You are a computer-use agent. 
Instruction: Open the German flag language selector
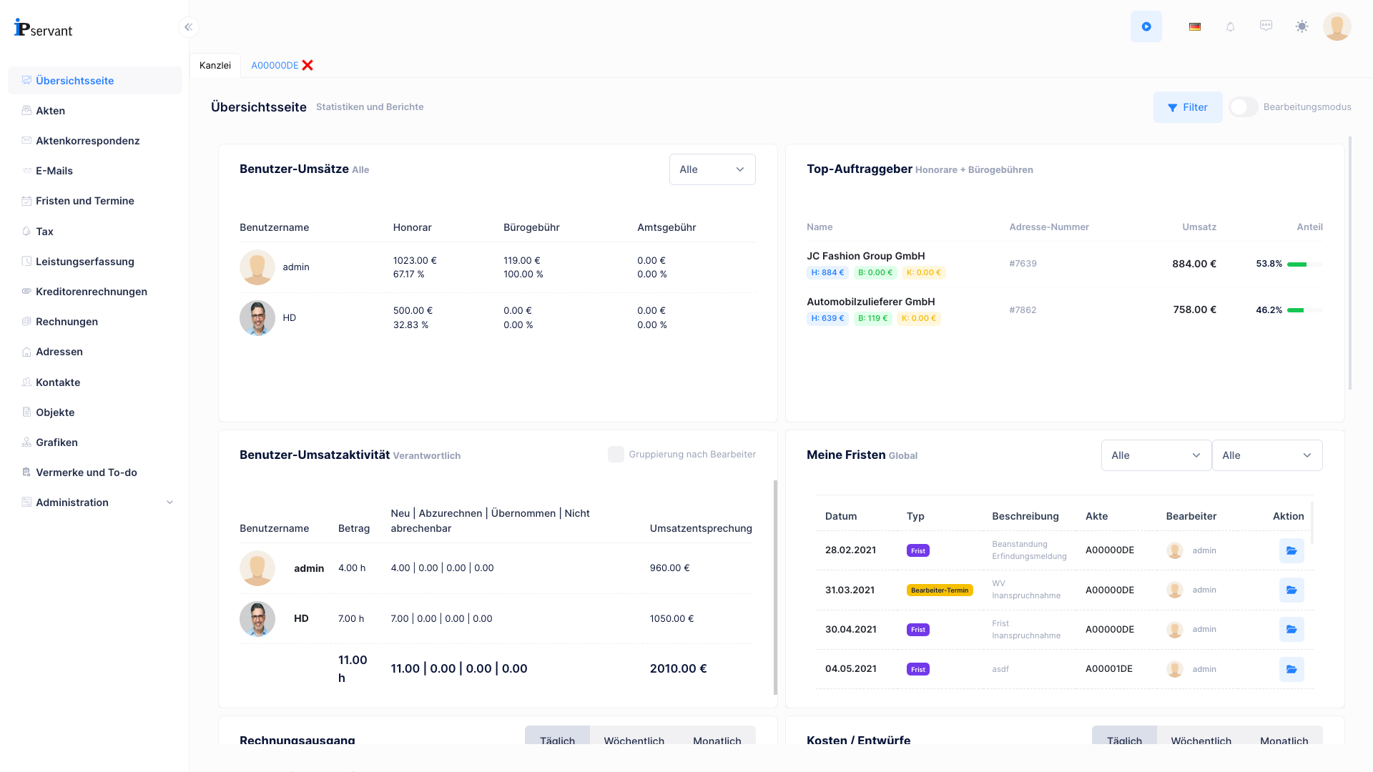[1194, 26]
